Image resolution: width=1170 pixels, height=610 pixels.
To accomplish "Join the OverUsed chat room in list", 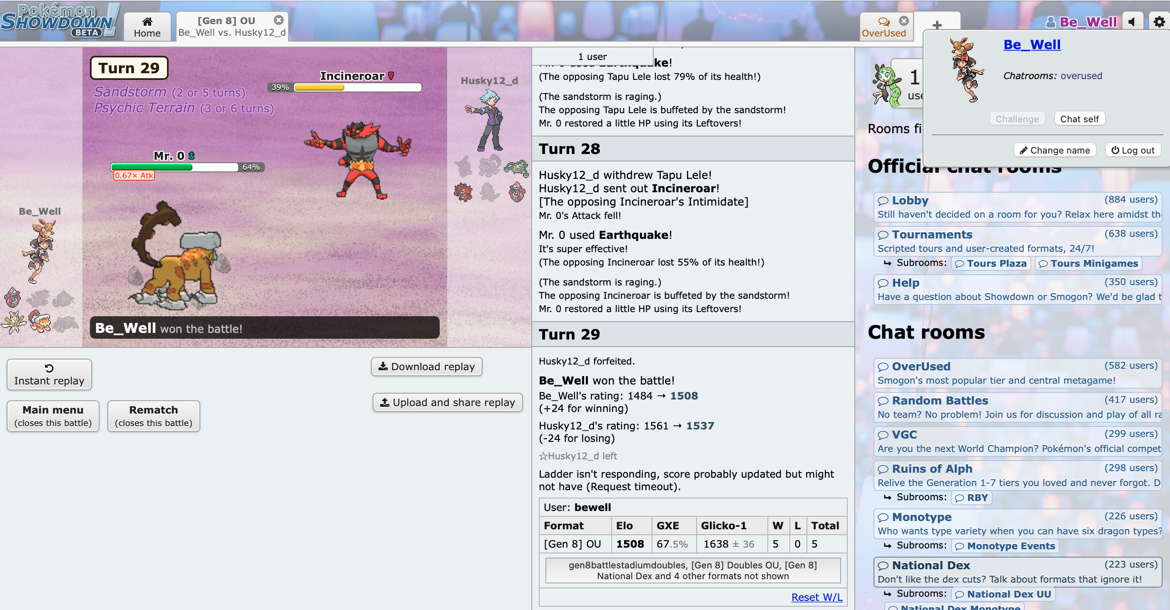I will (1017, 373).
